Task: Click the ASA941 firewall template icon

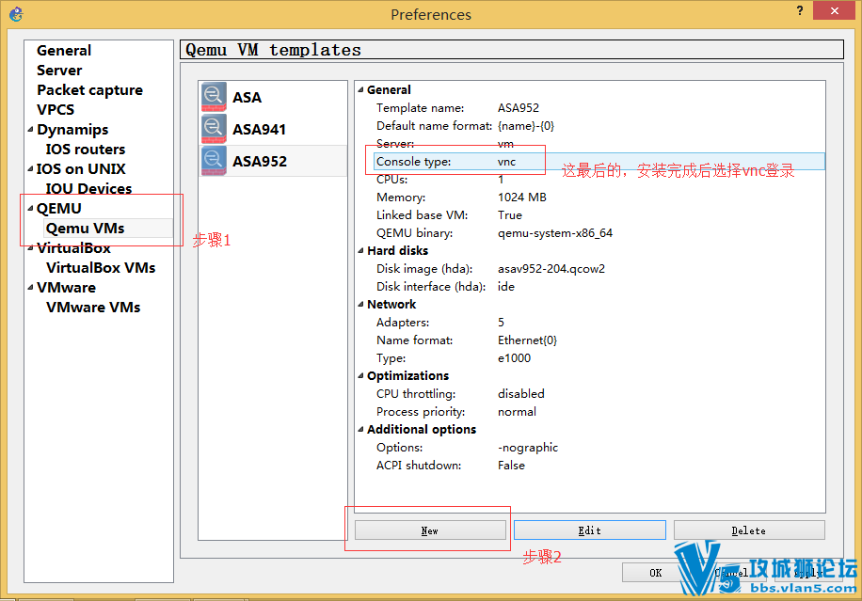Action: point(214,129)
